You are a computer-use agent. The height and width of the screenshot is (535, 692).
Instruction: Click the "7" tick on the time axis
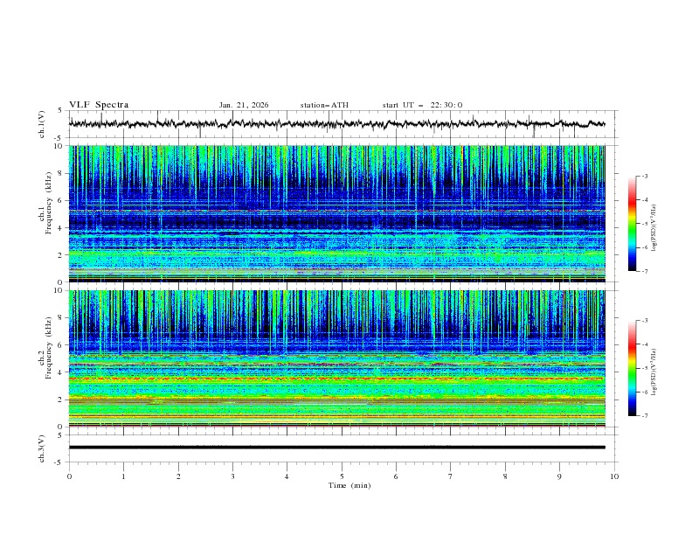pyautogui.click(x=451, y=476)
